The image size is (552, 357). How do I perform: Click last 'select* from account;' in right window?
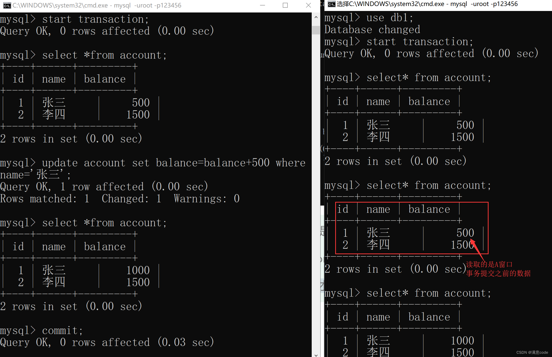pos(429,293)
